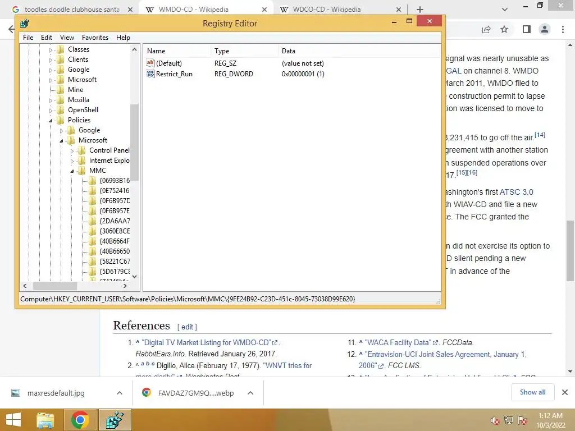Open the WACA Facility Data reference link
This screenshot has height=431, width=575.
pos(399,343)
